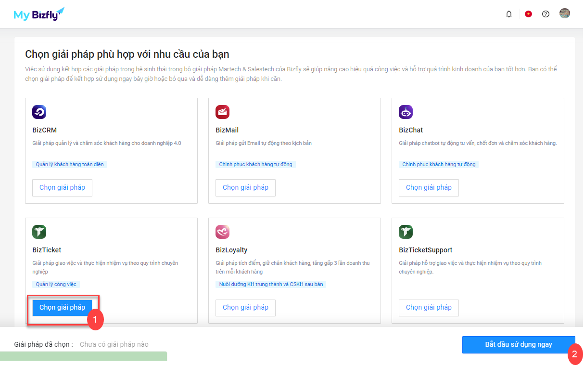Choose the BizMail solution button
Image resolution: width=584 pixels, height=366 pixels.
tap(245, 188)
